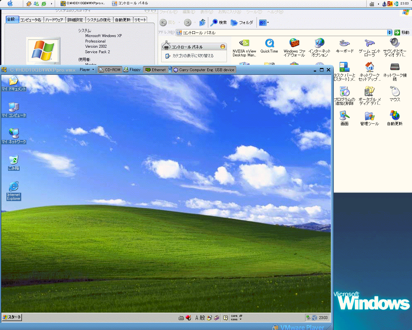This screenshot has height=330, width=412.
Task: Toggle the Carry Computer Eng. USB device
Action: [204, 70]
